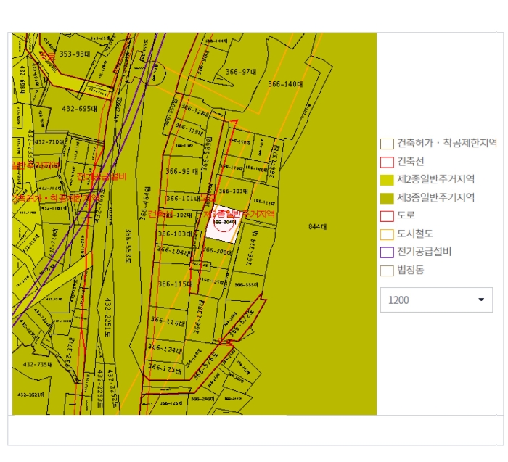508x462 pixels.
Task: Select the 제2종일반주거지역 yellow legend swatch
Action: click(387, 180)
